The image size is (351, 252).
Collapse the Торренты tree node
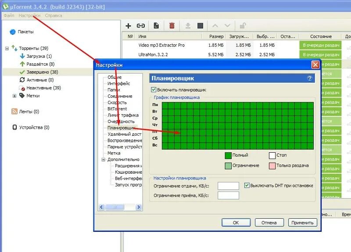7,48
